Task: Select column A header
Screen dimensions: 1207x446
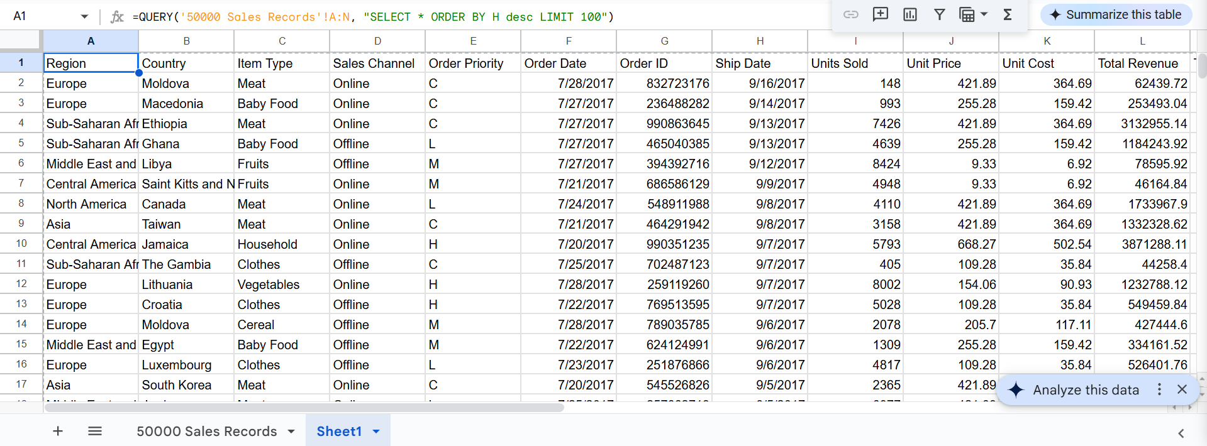Action: click(91, 41)
